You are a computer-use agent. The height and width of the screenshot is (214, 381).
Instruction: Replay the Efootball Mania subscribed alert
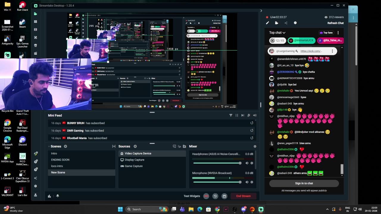click(252, 138)
